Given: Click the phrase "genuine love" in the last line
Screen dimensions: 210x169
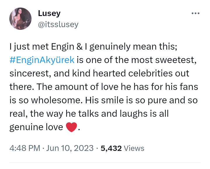Looking at the screenshot, I should pos(36,127).
